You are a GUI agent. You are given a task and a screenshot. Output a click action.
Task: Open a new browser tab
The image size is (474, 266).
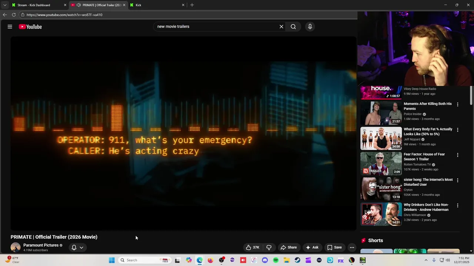coord(192,5)
